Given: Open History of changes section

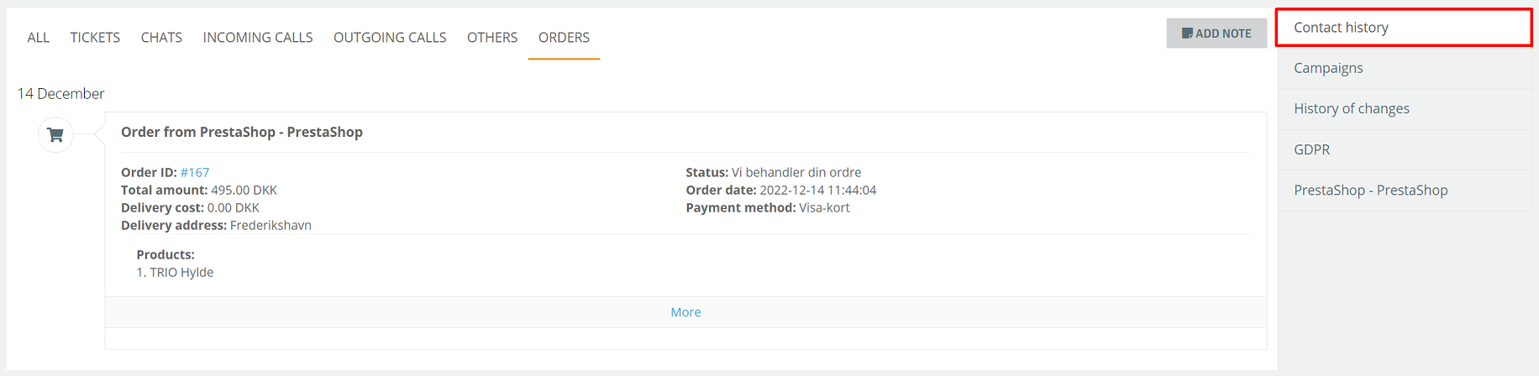Looking at the screenshot, I should [x=1405, y=109].
